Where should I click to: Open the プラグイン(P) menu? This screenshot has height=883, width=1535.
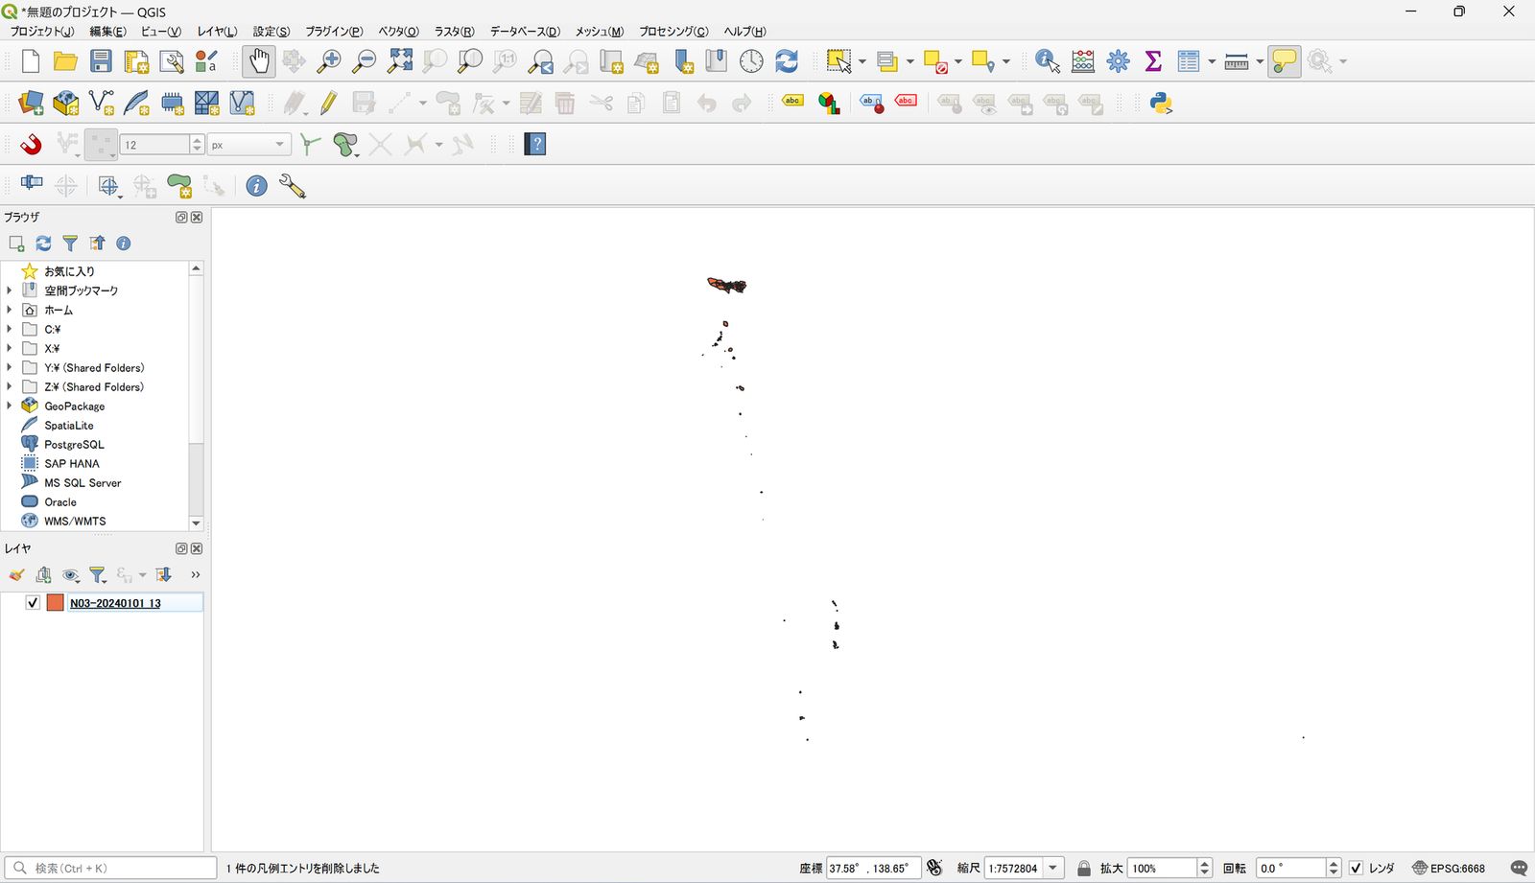tap(334, 32)
